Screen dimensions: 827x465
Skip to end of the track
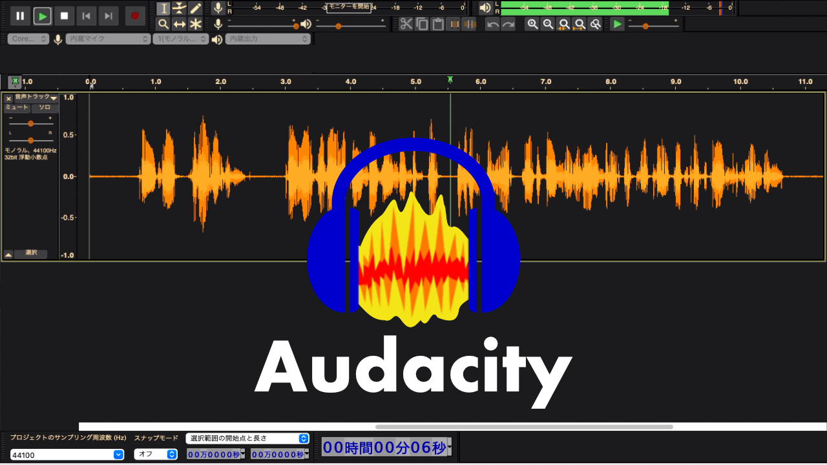click(x=108, y=16)
